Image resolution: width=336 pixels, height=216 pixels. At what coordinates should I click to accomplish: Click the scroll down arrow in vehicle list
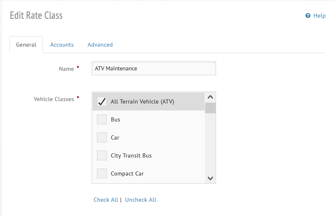click(x=210, y=178)
